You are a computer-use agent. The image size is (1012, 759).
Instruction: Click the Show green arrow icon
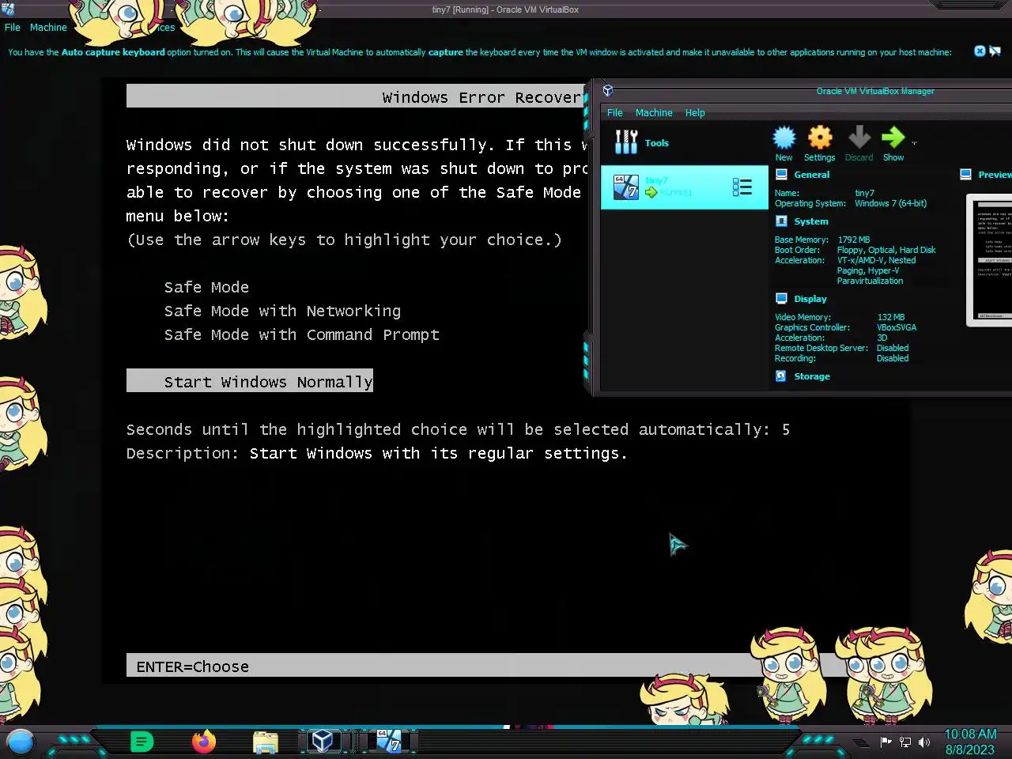point(893,138)
